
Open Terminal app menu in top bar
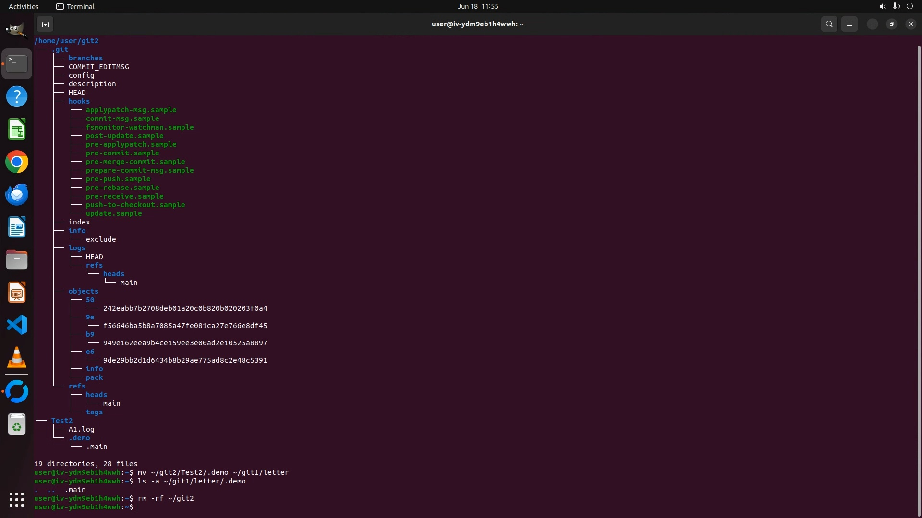click(x=75, y=6)
